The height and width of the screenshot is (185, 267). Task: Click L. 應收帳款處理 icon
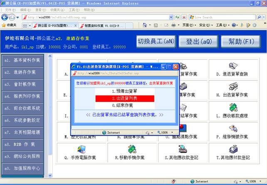[232, 107]
